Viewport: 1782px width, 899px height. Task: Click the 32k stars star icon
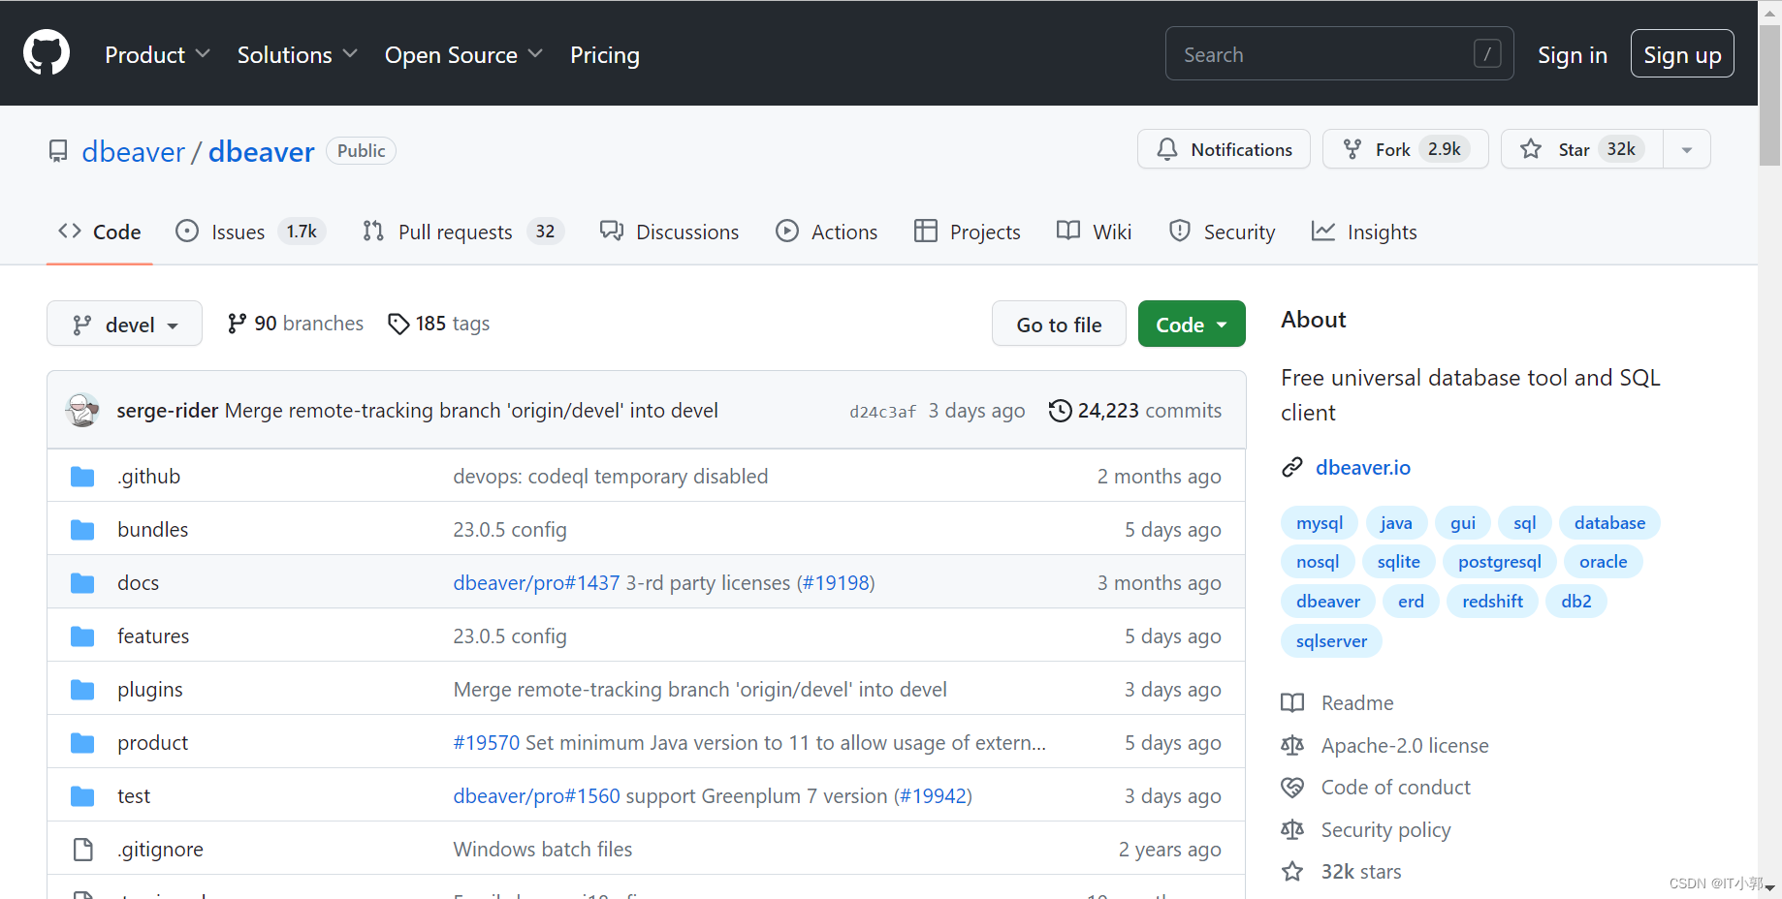click(1292, 872)
